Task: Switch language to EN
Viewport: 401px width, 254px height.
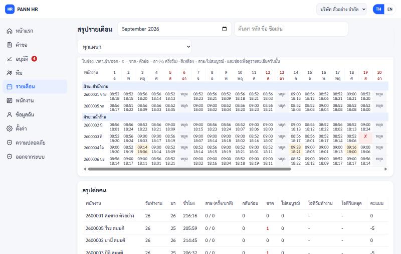Action: (390, 9)
